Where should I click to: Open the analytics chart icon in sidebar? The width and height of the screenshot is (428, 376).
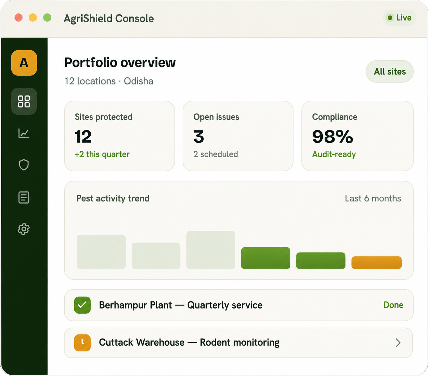pyautogui.click(x=24, y=133)
